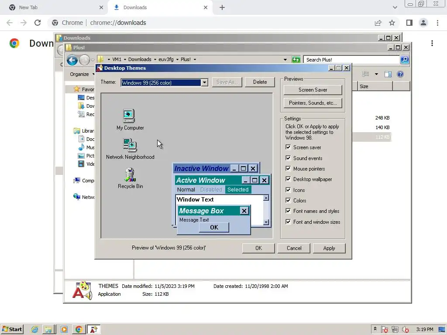
Task: Open the Windows Start menu
Action: coord(12,329)
